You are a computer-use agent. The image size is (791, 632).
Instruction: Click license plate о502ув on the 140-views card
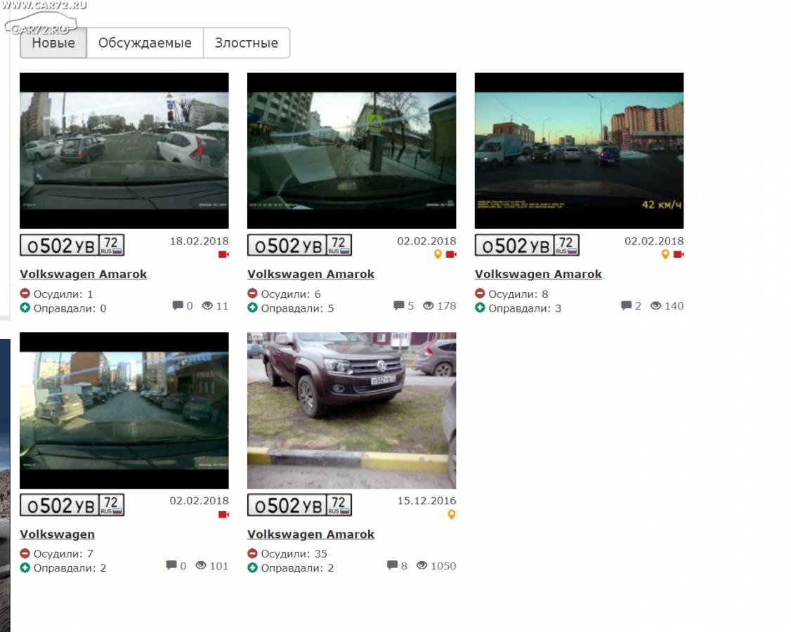527,245
